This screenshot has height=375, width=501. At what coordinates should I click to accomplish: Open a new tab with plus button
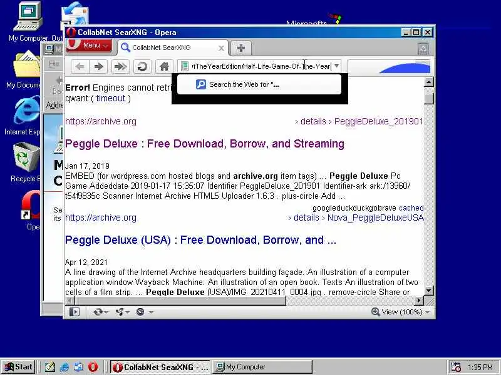coord(241,48)
